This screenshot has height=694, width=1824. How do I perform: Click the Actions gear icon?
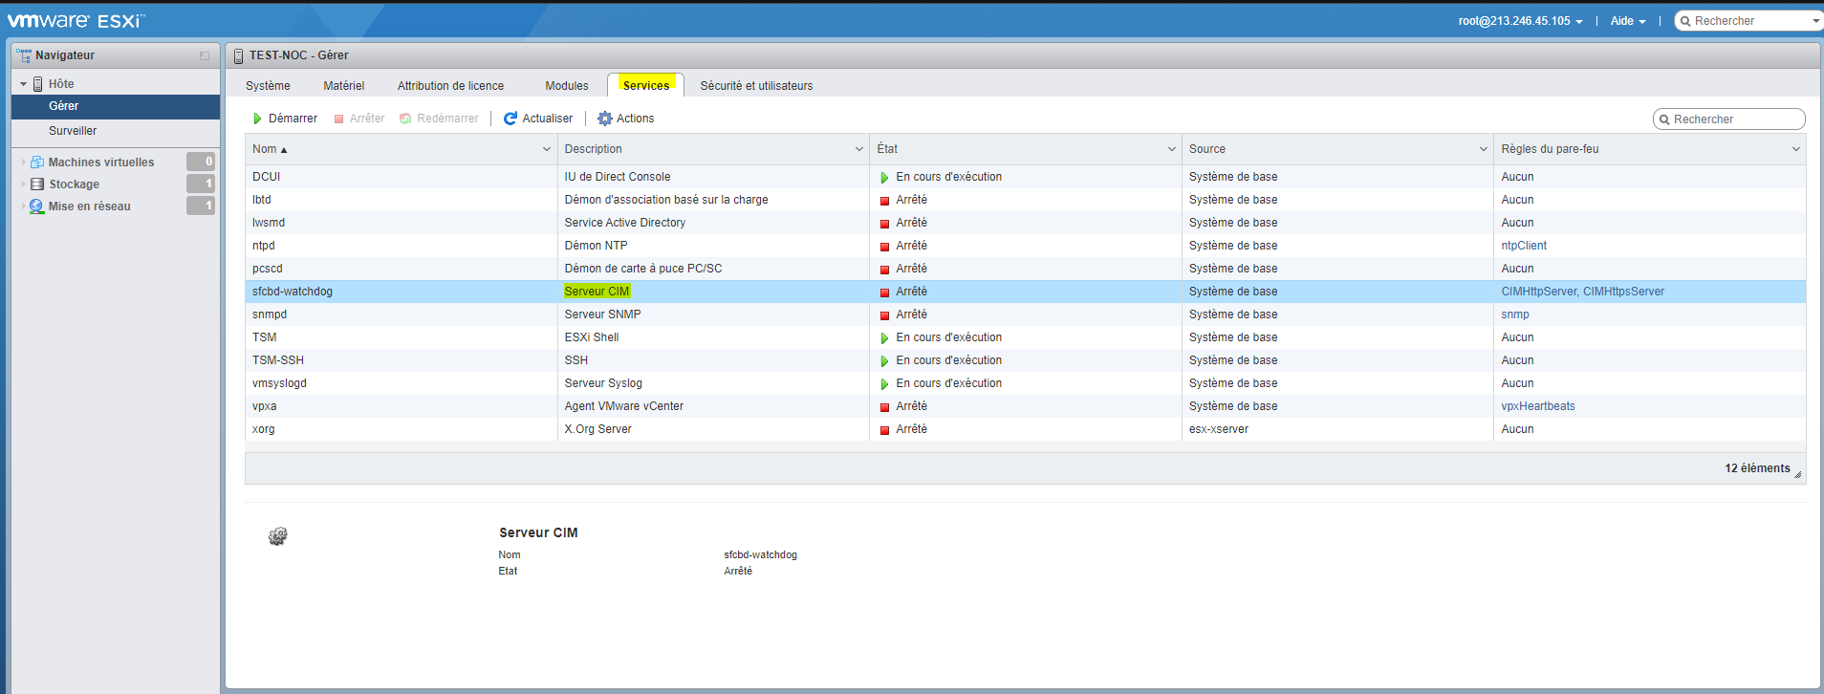pyautogui.click(x=604, y=119)
